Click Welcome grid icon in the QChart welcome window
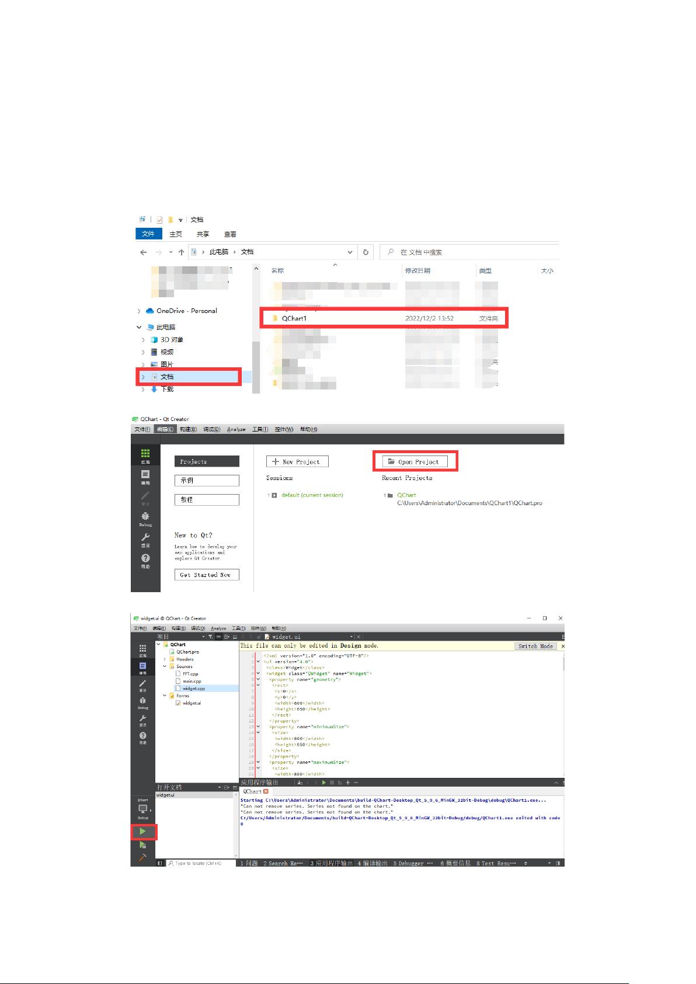Image resolution: width=696 pixels, height=984 pixels. (145, 456)
